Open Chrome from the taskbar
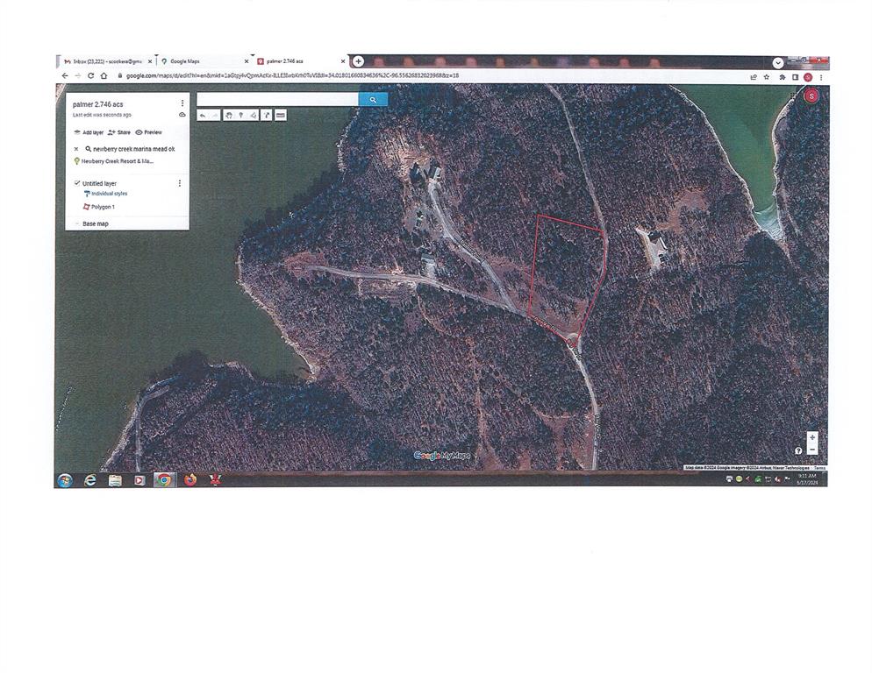This screenshot has height=673, width=872. click(163, 479)
